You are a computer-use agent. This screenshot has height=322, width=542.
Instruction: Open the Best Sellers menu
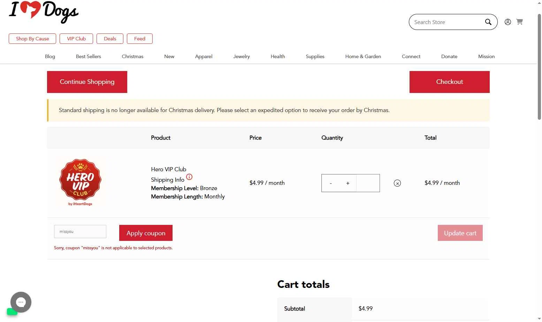tap(89, 56)
